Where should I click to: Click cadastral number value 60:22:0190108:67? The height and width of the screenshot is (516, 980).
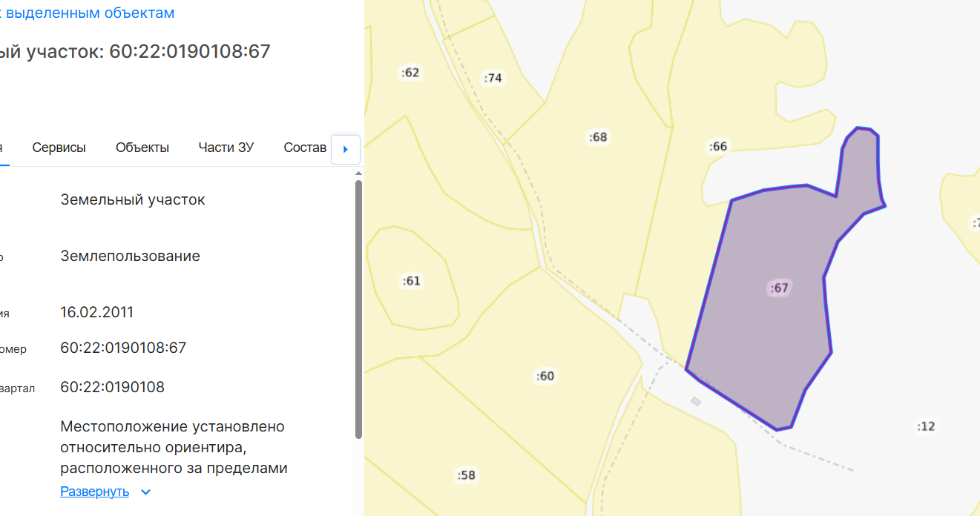tap(123, 348)
